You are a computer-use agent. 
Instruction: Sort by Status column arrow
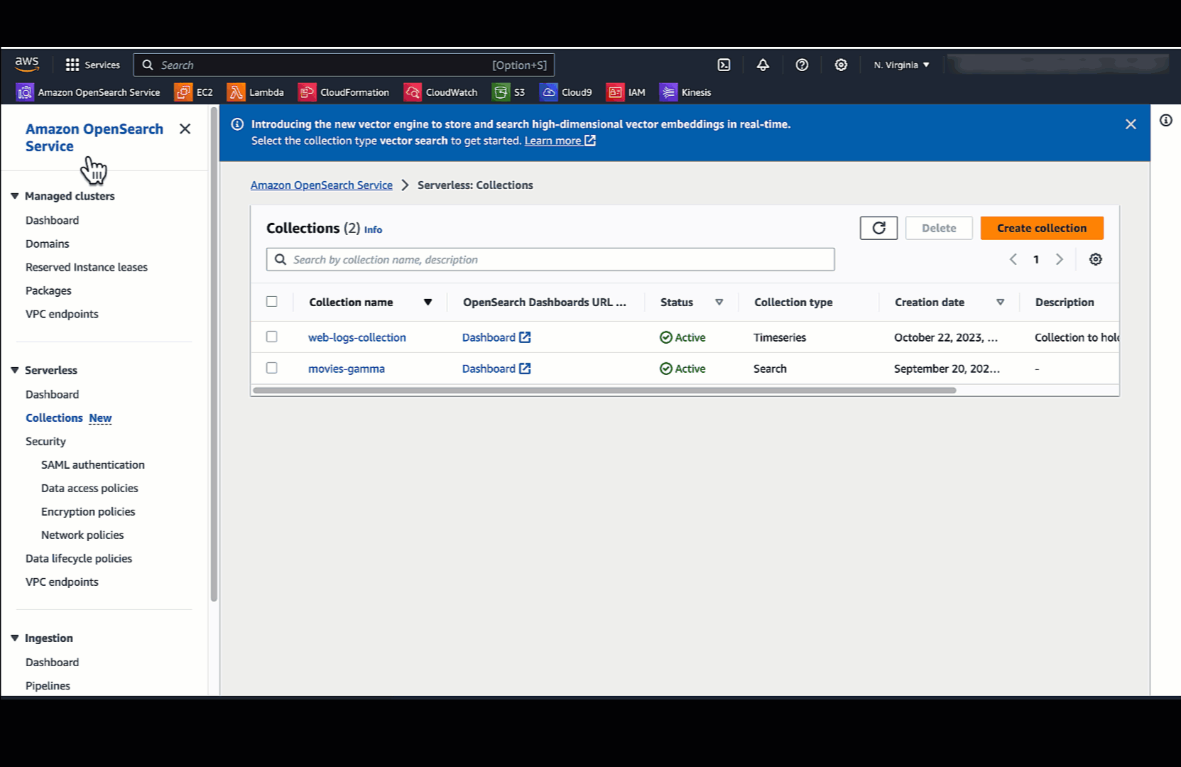pyautogui.click(x=719, y=302)
